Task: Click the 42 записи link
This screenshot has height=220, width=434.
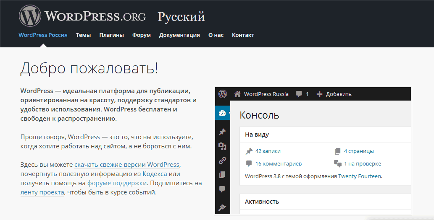Action: (x=268, y=151)
